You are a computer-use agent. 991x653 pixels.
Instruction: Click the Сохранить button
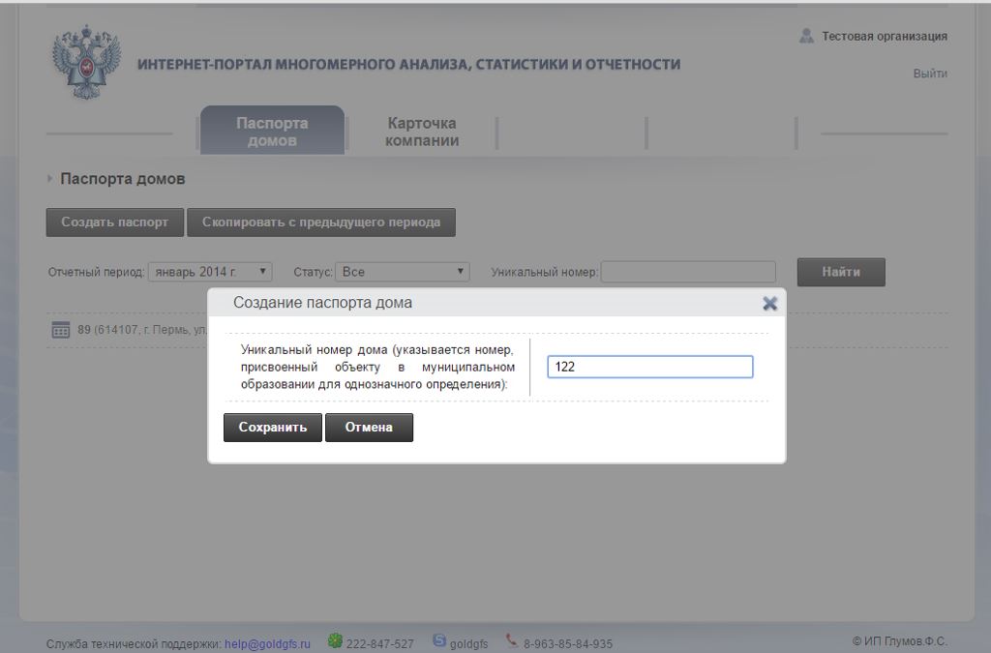click(x=272, y=427)
